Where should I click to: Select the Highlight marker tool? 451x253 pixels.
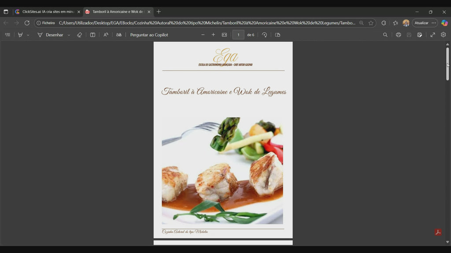click(20, 35)
